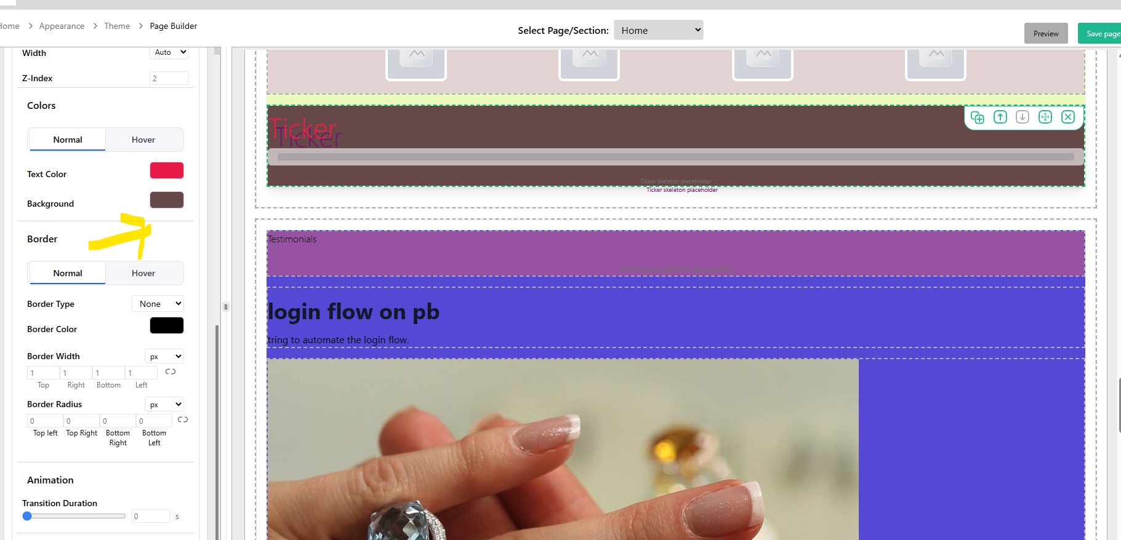1121x540 pixels.
Task: Switch Colors to the Normal tab
Action: 68,140
